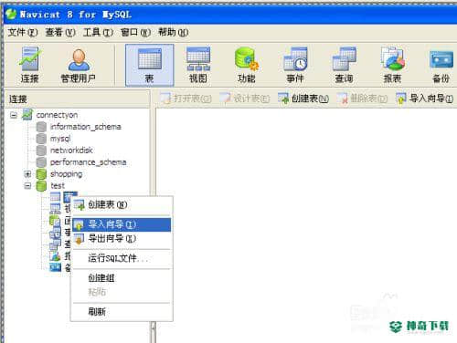Click the views node icon under test
Screen dimensions: 457x343
(55, 208)
